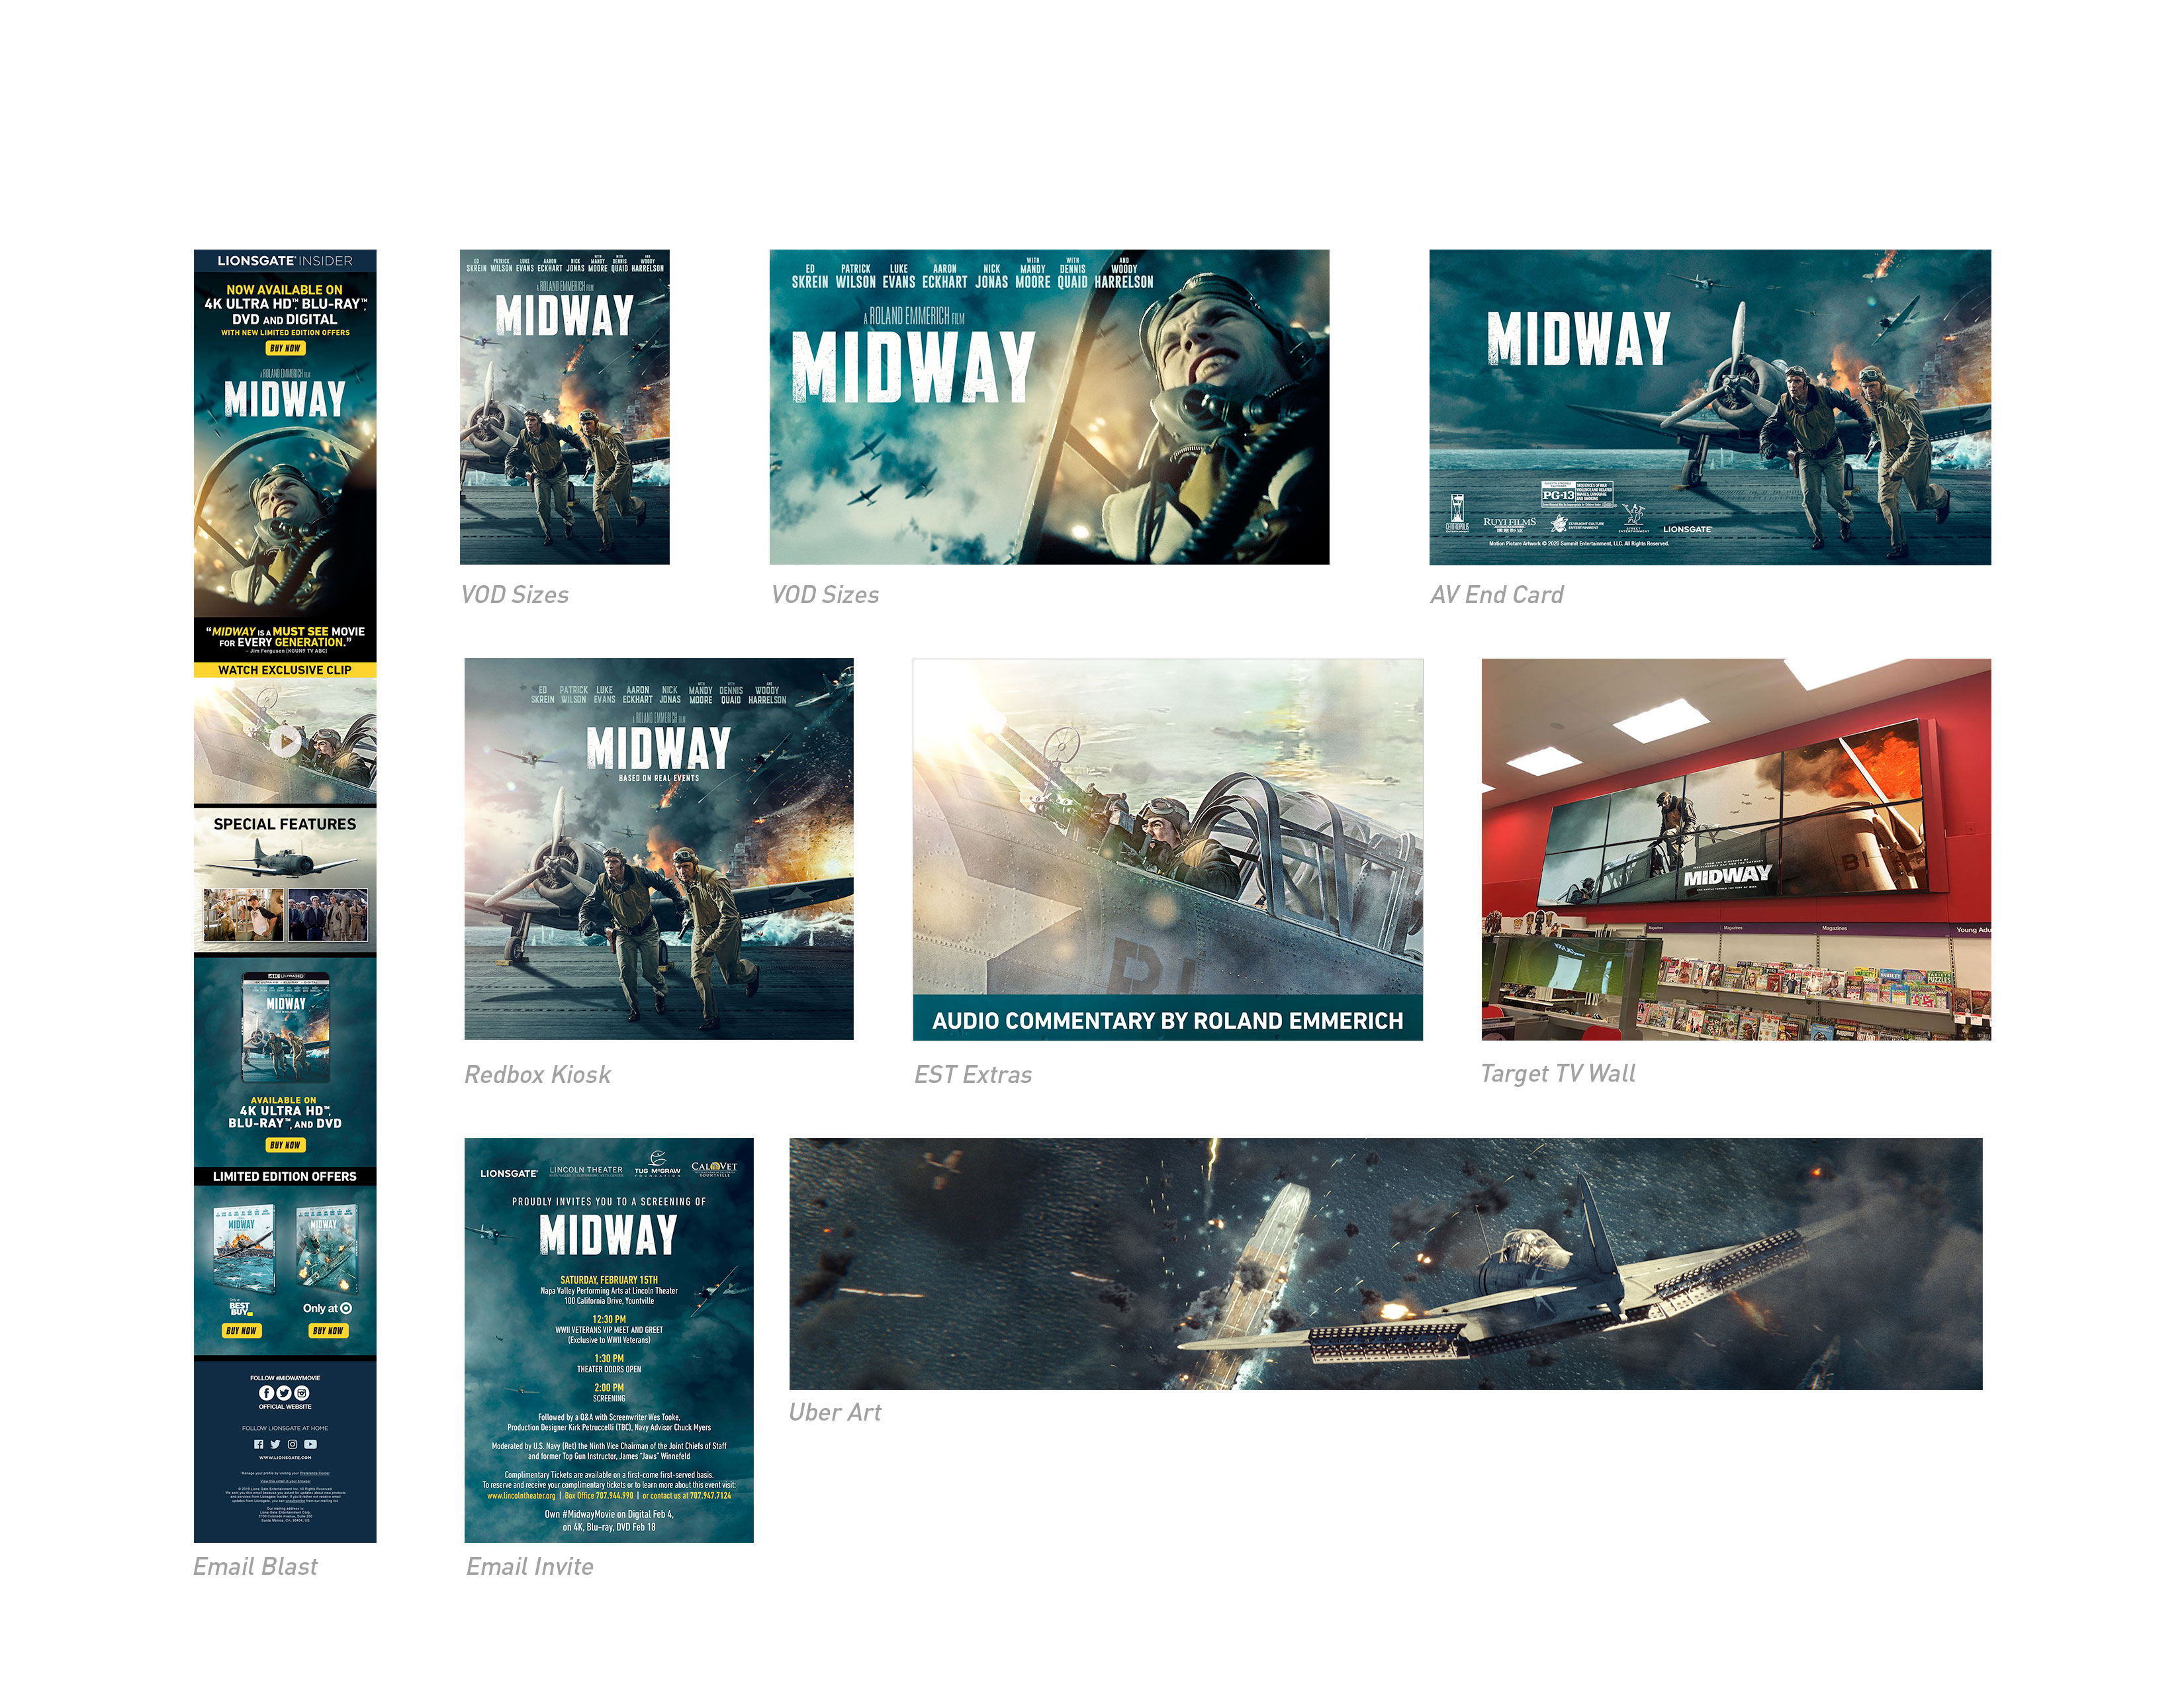Click the Instagram icon under Follow #MidwayMovie
Screen dimensions: 2184x1688
302,1393
